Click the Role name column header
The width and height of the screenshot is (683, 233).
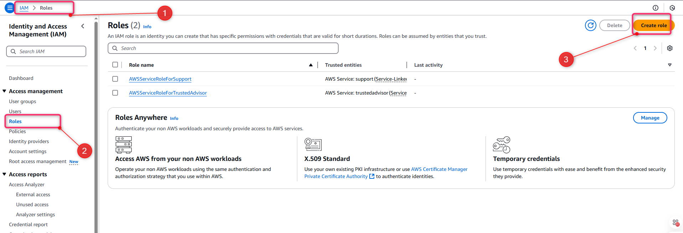click(x=142, y=65)
